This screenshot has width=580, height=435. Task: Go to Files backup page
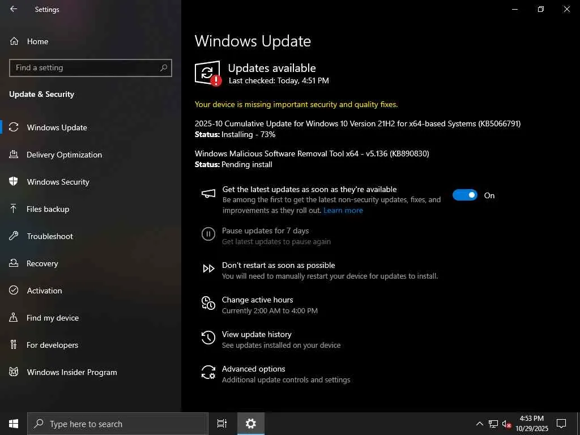pos(91,208)
